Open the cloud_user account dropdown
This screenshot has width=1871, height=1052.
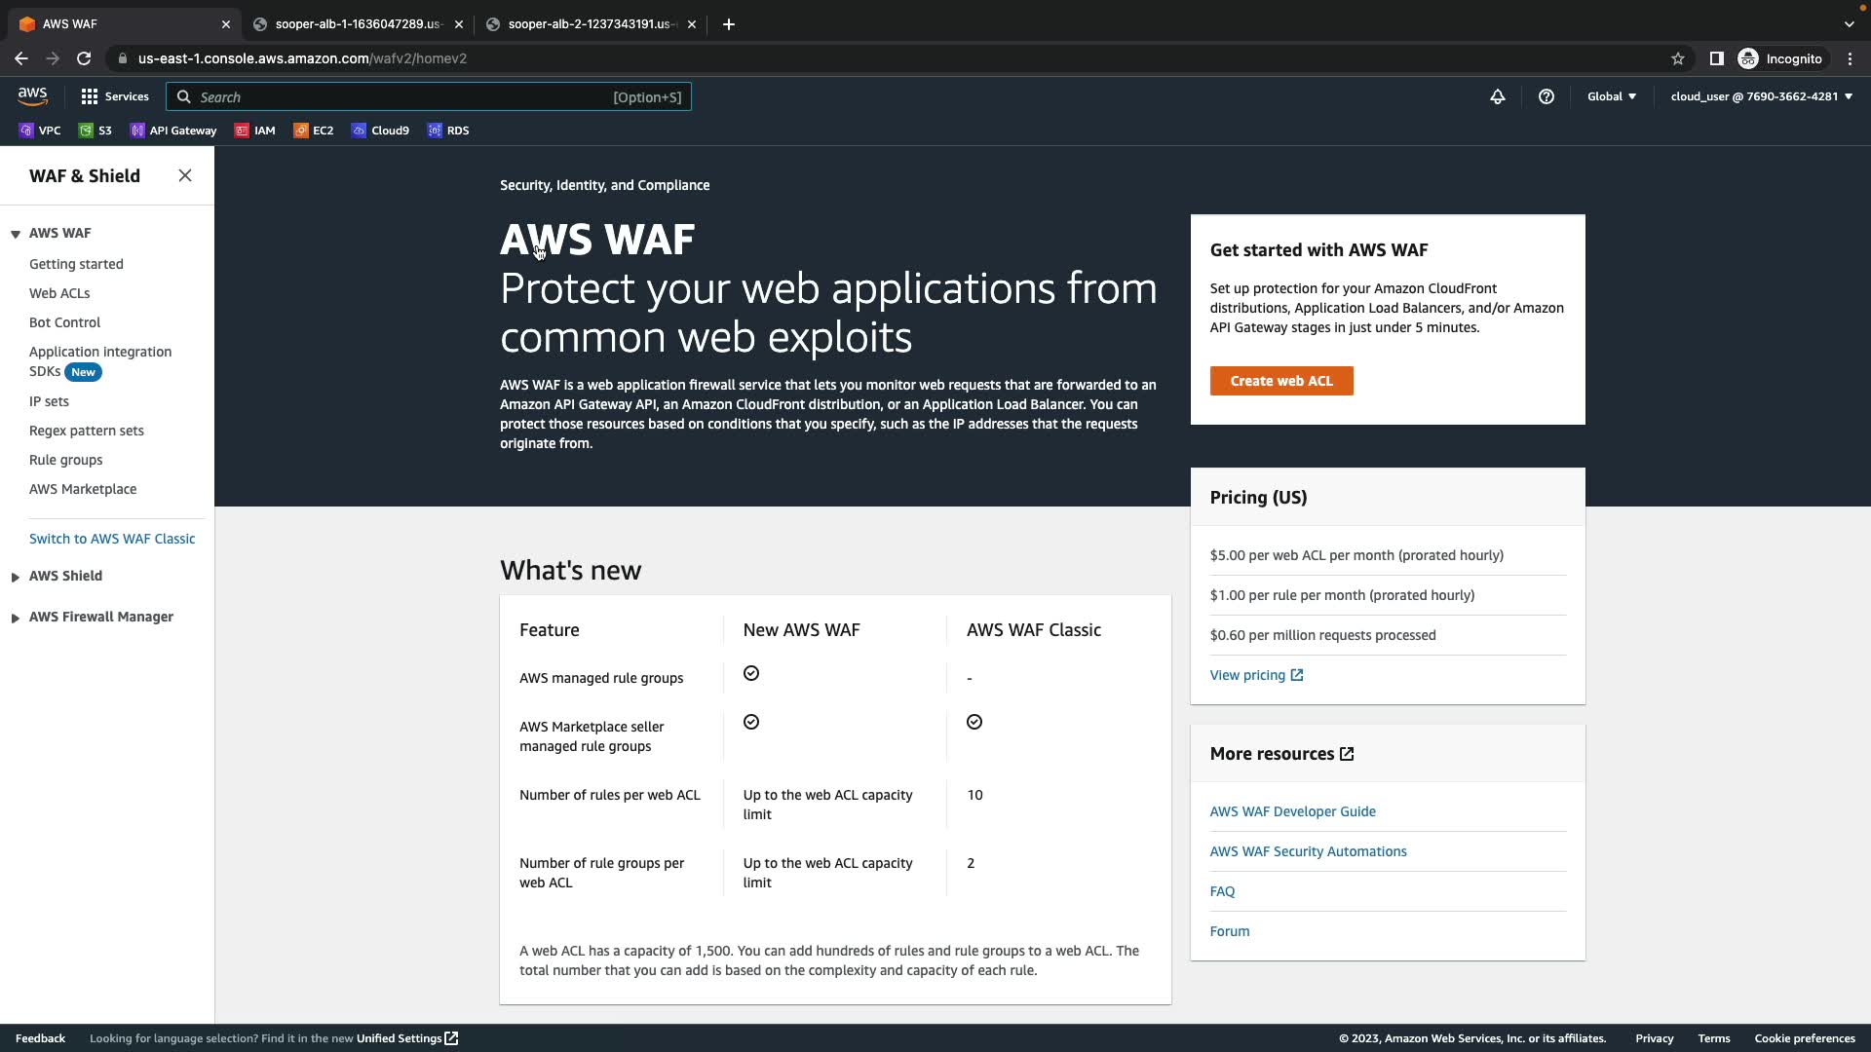tap(1761, 96)
